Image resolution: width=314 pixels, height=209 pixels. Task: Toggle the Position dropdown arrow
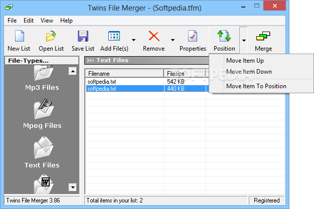(244, 40)
